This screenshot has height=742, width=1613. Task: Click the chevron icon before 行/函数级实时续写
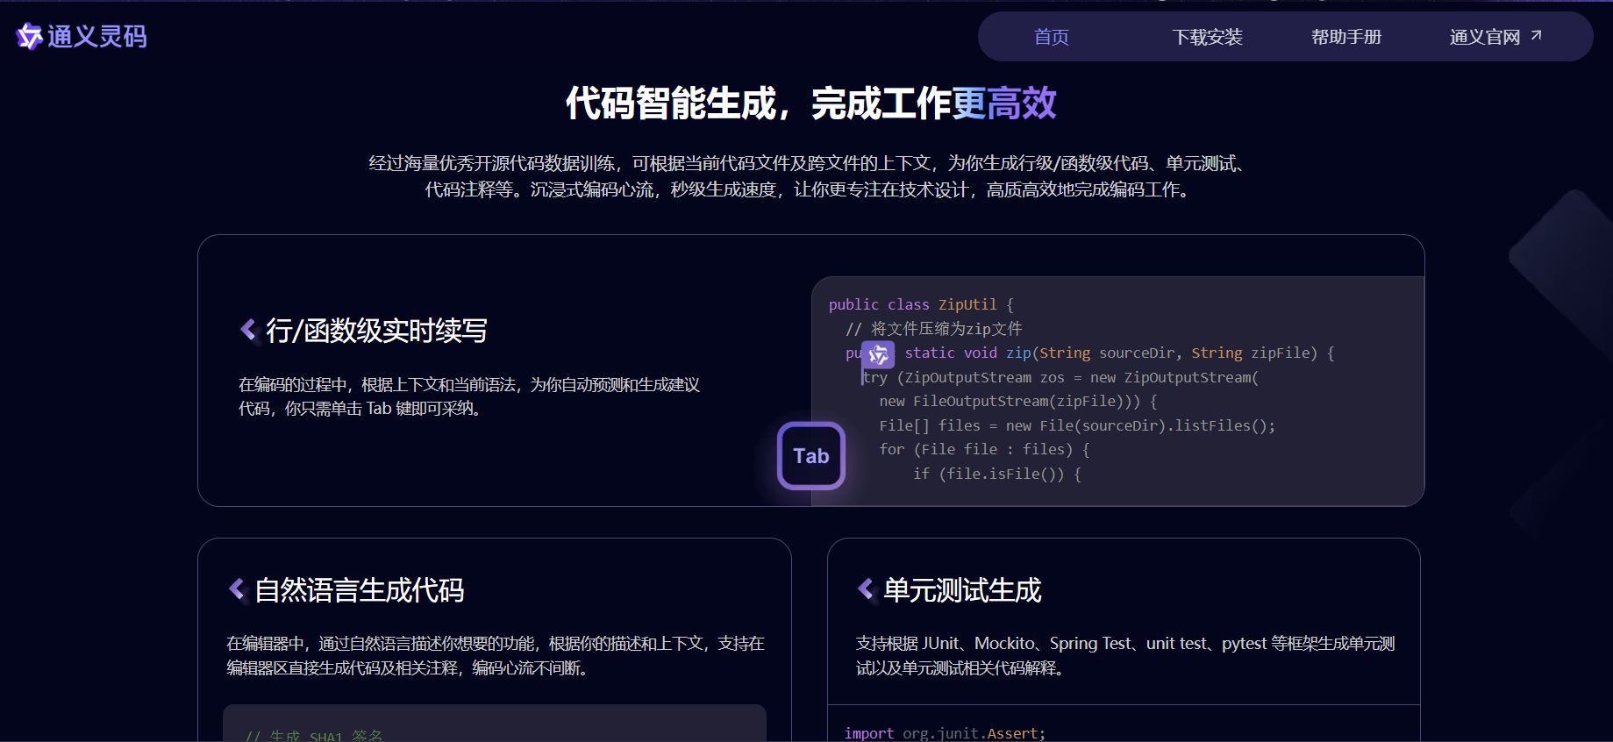pos(248,330)
